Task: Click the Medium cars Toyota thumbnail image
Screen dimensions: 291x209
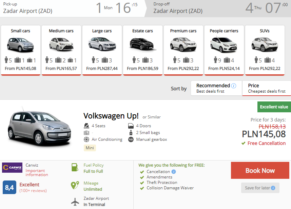Action: (x=61, y=44)
